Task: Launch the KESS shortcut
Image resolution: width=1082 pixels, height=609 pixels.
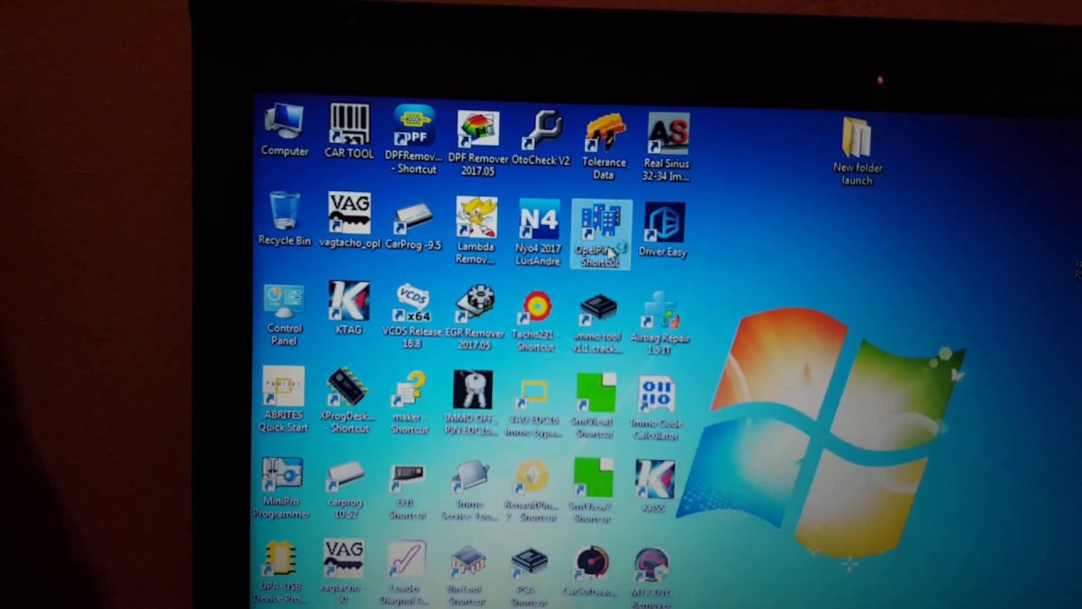Action: (x=655, y=486)
